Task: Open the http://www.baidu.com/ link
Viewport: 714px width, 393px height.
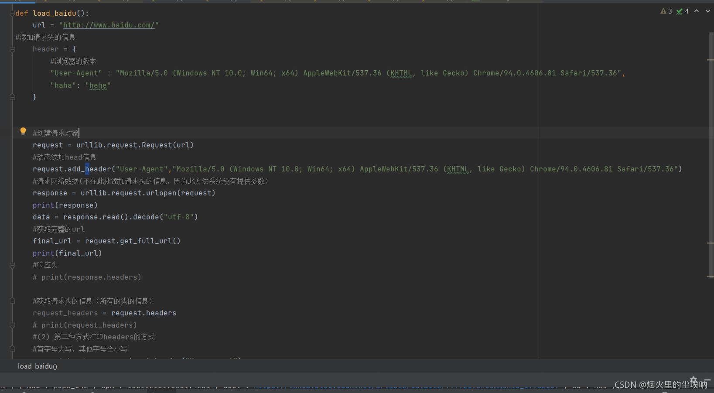Action: pos(109,25)
